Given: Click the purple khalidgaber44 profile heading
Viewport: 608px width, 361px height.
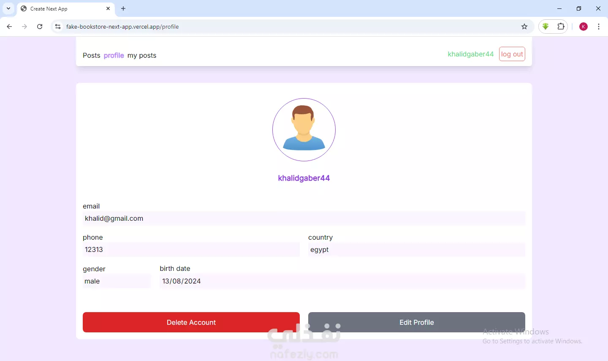Looking at the screenshot, I should coord(304,178).
